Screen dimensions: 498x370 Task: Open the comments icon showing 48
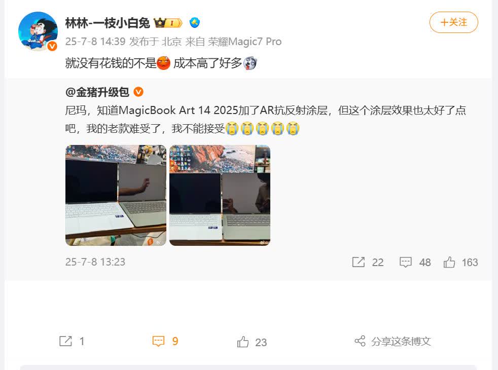pos(406,262)
